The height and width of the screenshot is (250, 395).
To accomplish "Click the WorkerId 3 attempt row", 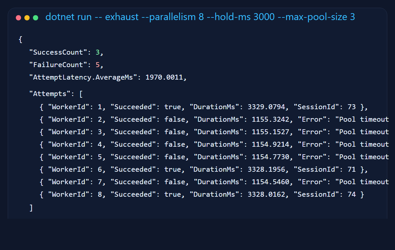I will click(x=214, y=132).
